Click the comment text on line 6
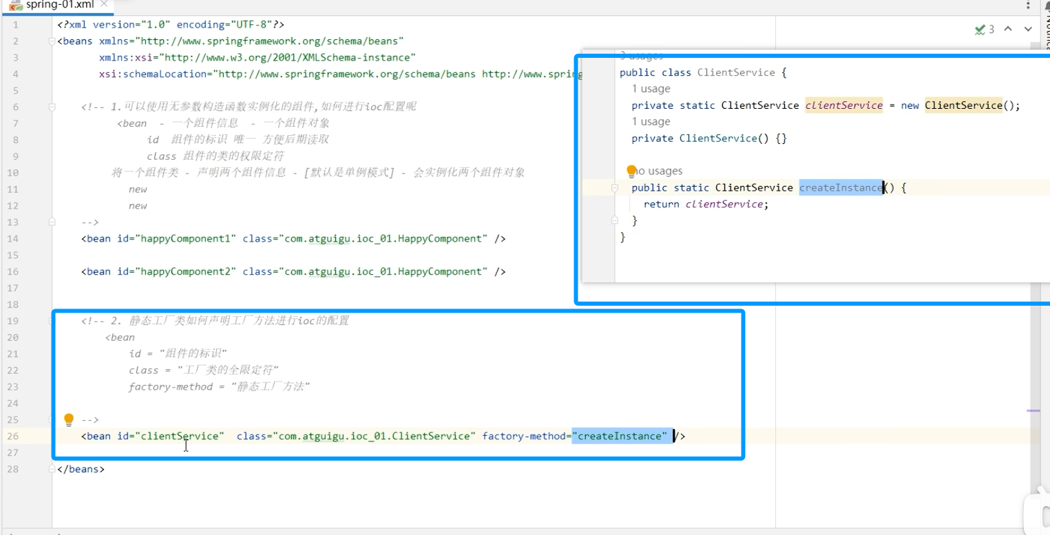This screenshot has height=535, width=1050. pyautogui.click(x=249, y=107)
